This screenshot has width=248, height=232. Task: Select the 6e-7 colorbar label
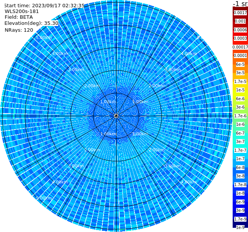point(240,133)
